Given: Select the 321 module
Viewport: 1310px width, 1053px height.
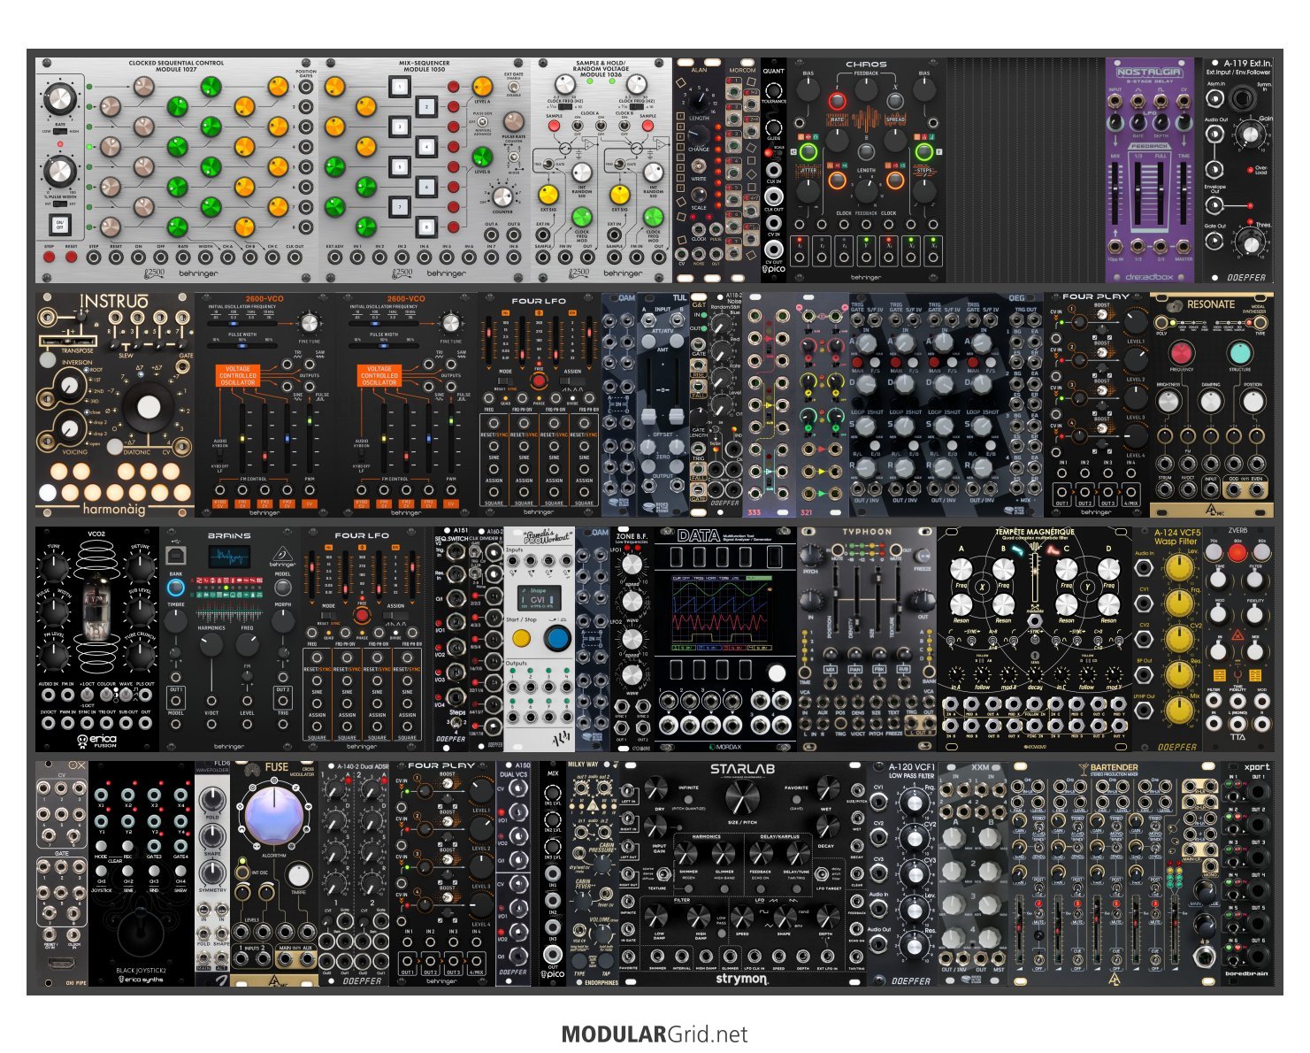Looking at the screenshot, I should coord(823,404).
